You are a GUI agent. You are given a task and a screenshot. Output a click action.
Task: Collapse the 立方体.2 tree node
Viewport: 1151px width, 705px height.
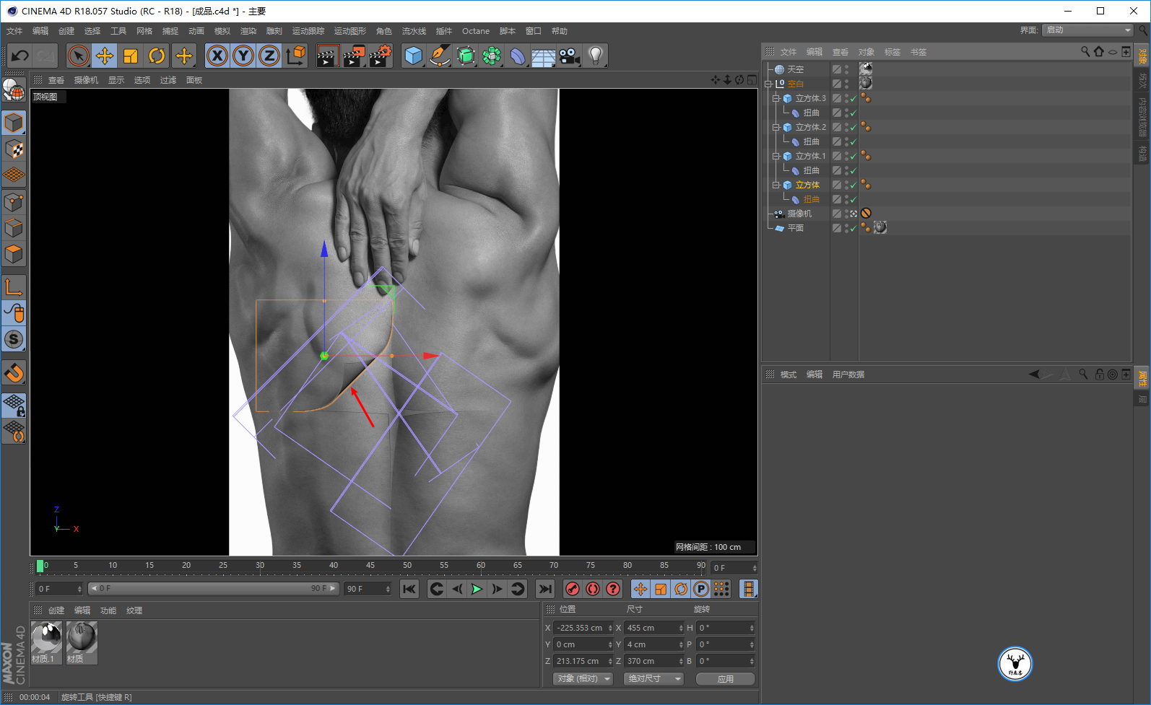[776, 127]
